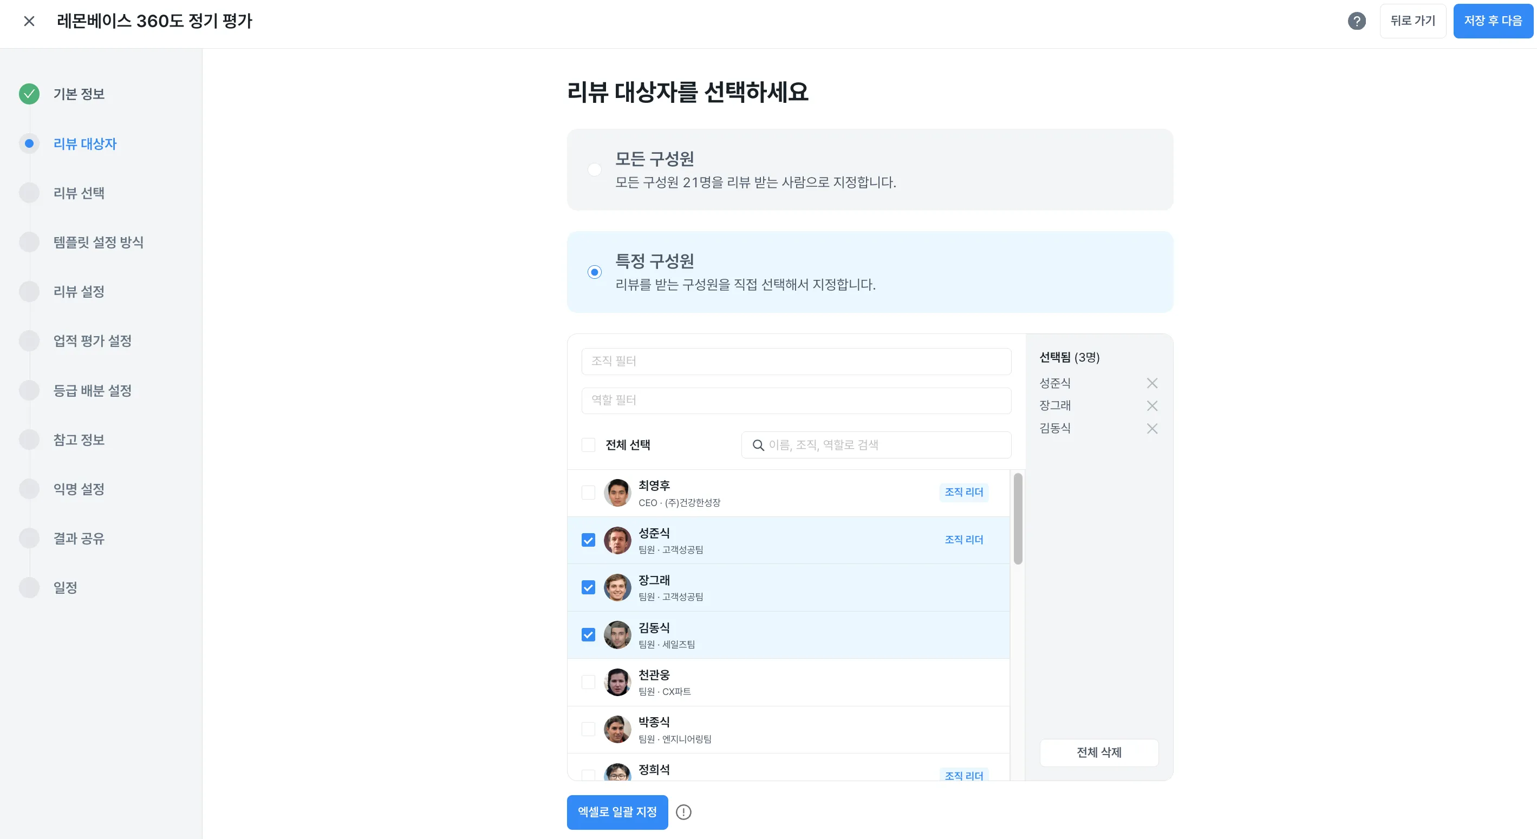This screenshot has height=839, width=1537.
Task: Click 최영후's profile photo
Action: coord(617,493)
